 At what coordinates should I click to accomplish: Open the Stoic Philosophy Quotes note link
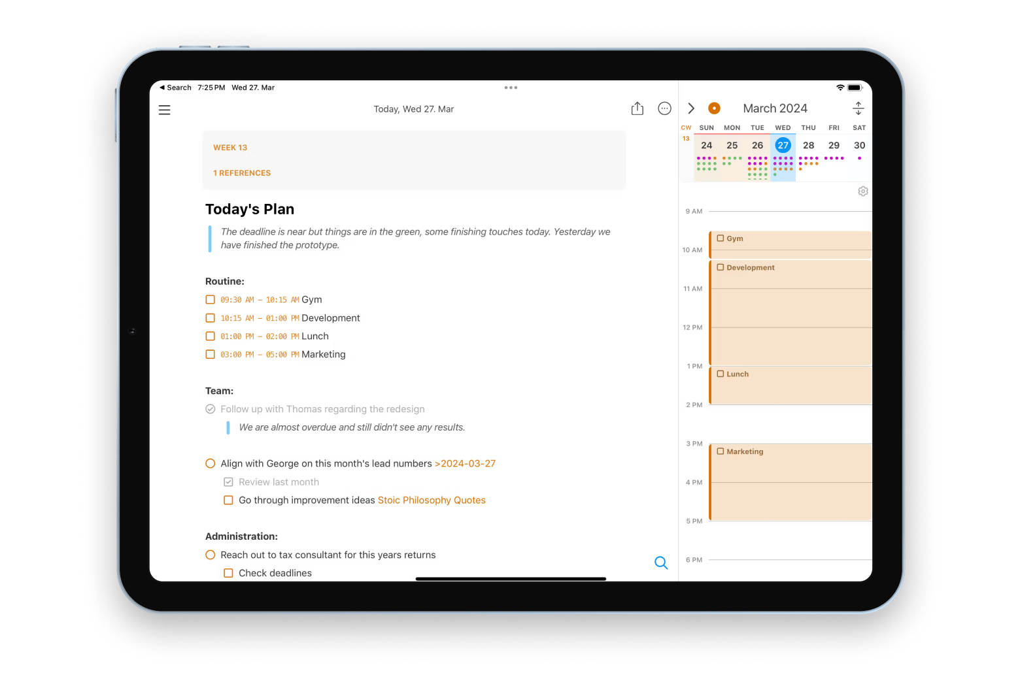point(432,500)
